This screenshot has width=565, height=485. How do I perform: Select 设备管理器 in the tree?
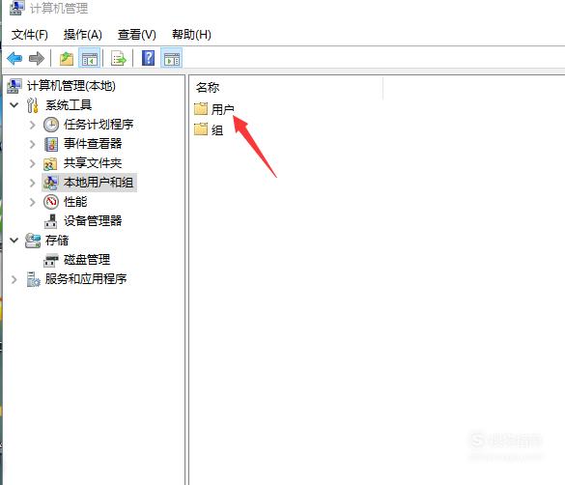coord(93,221)
